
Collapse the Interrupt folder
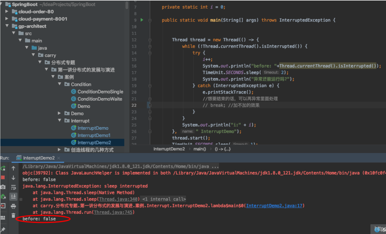(x=60, y=121)
